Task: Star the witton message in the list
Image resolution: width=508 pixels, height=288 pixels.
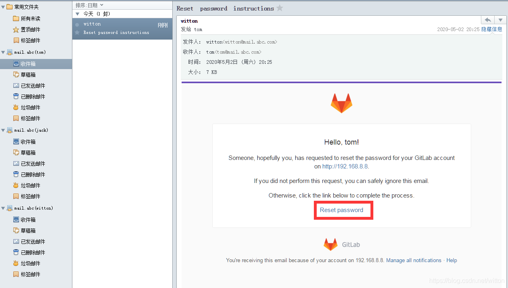Action: pos(77,32)
